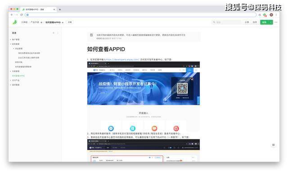Click the document search field in the header
The width and height of the screenshot is (288, 173).
pyautogui.click(x=226, y=22)
